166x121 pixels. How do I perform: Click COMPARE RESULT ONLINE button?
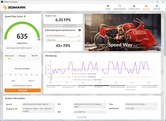click(x=22, y=86)
